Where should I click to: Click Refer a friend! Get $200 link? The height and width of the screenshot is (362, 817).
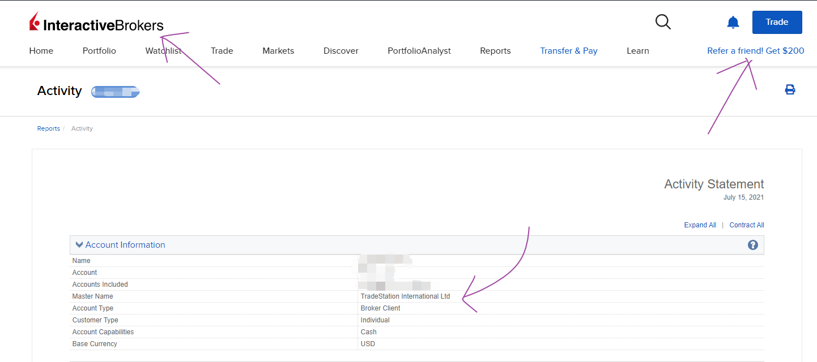tap(756, 51)
